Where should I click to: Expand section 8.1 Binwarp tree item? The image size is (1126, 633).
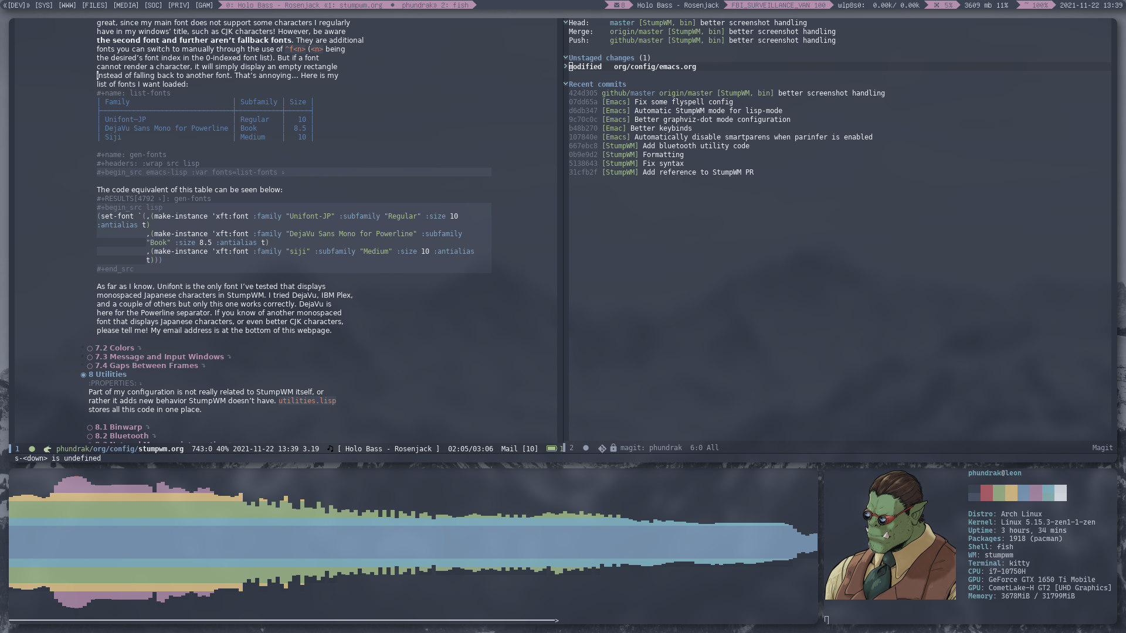[147, 427]
